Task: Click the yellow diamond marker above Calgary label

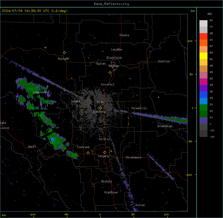Action: (105, 152)
